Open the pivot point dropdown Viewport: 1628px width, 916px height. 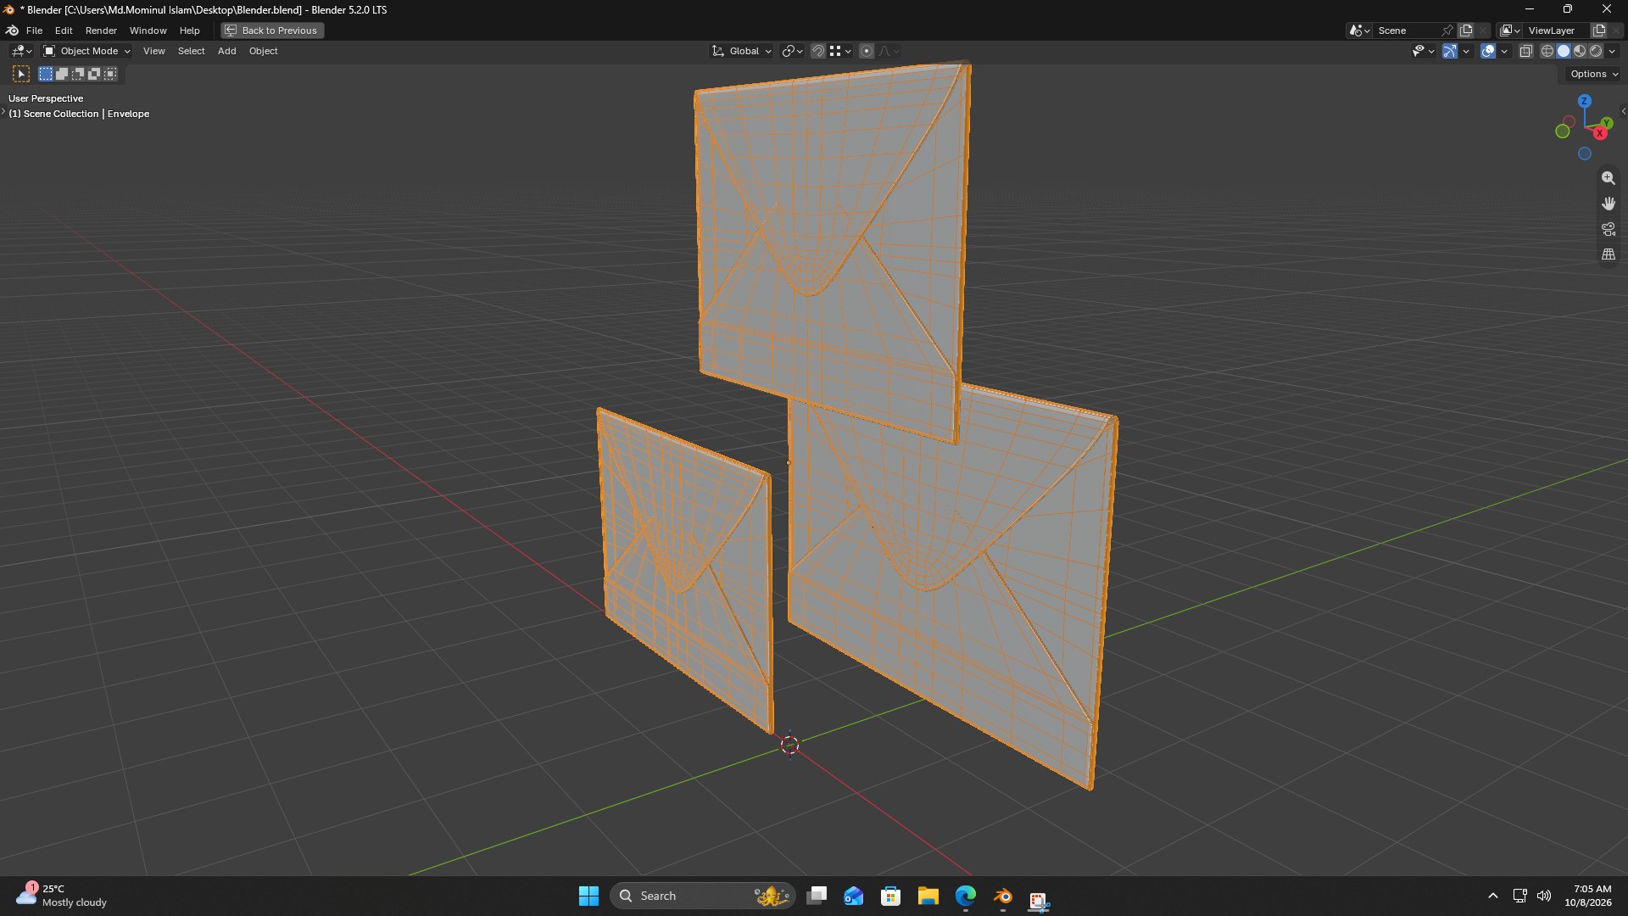(792, 52)
